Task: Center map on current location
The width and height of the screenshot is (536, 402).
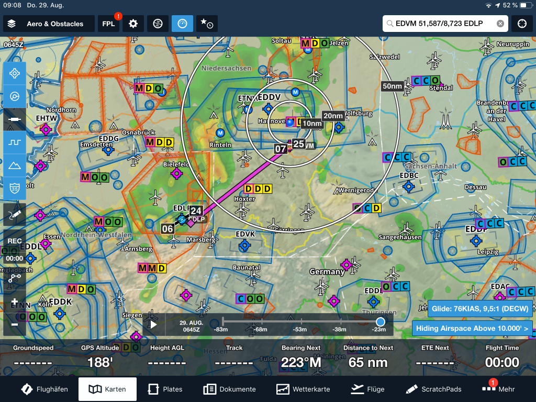Action: [15, 73]
